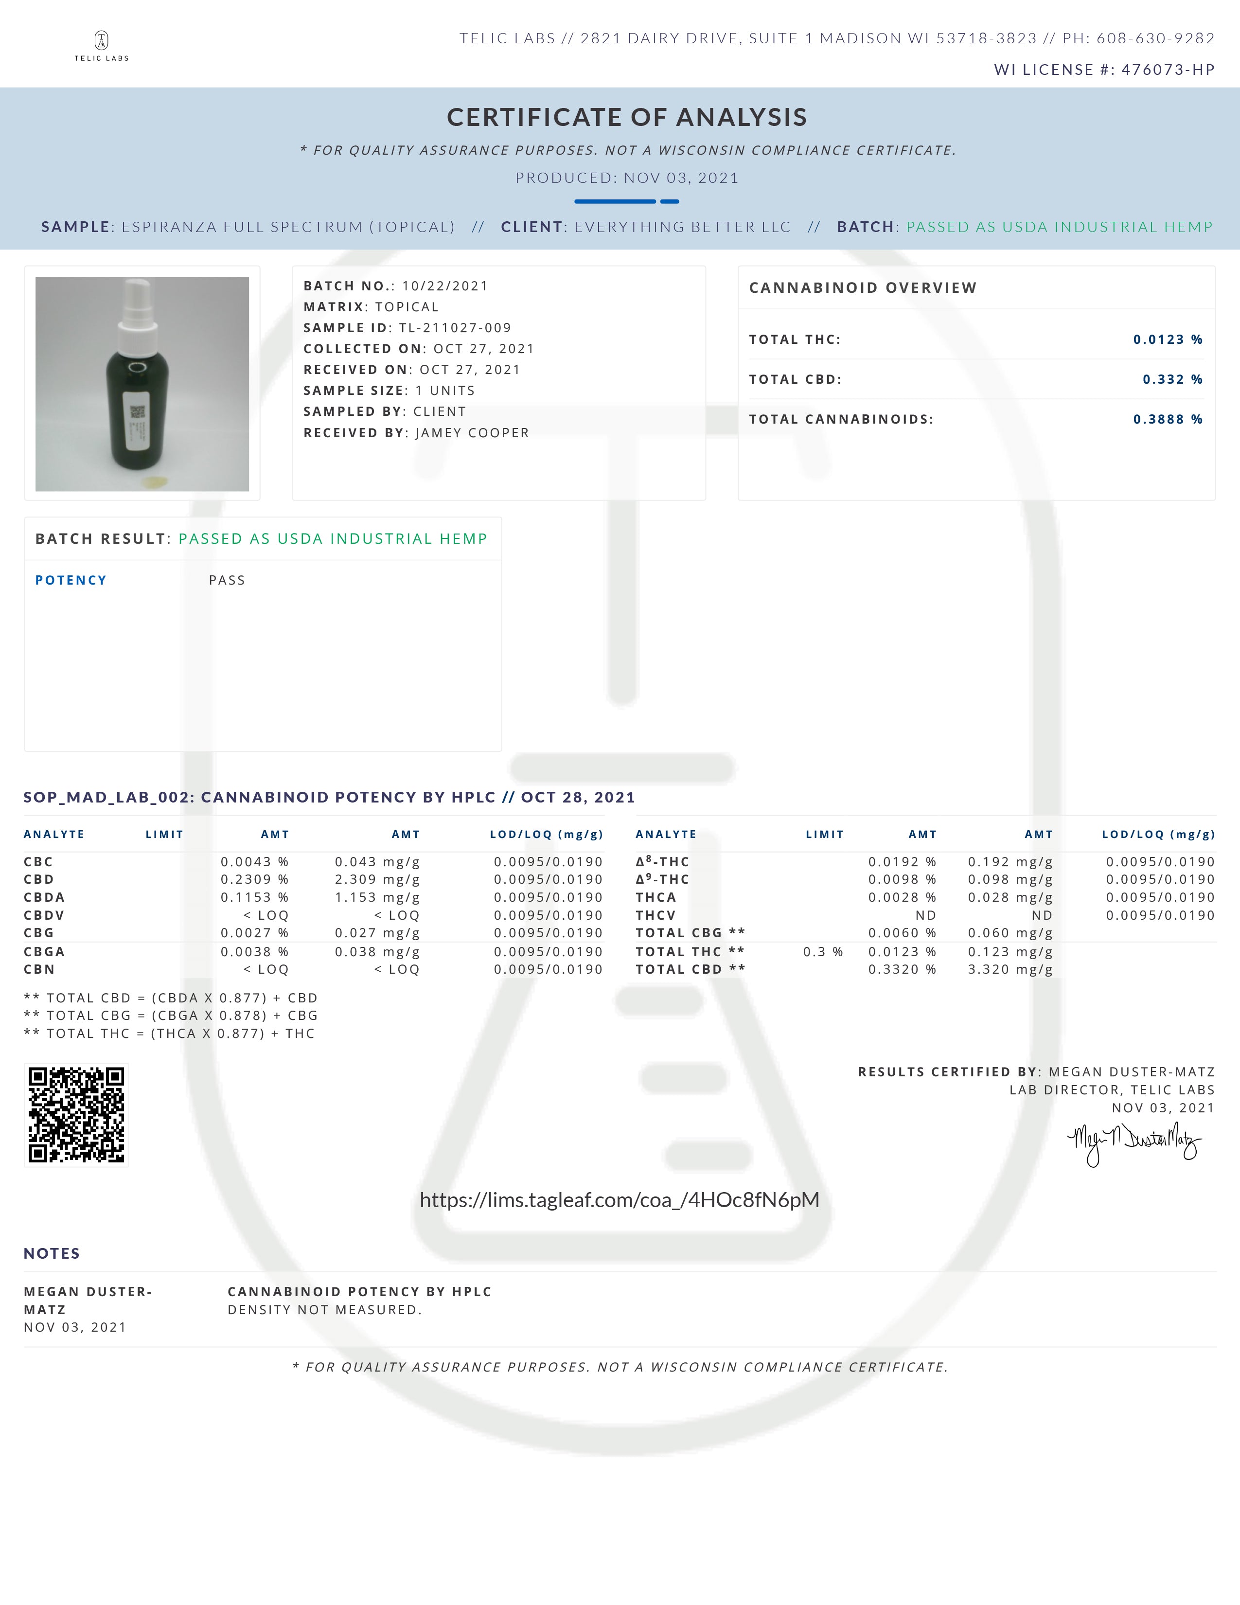Viewport: 1240px width, 1605px height.
Task: Click the blue Potency label
Action: (x=71, y=581)
